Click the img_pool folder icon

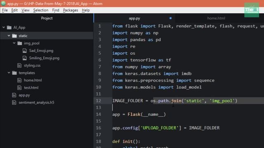[20, 43]
